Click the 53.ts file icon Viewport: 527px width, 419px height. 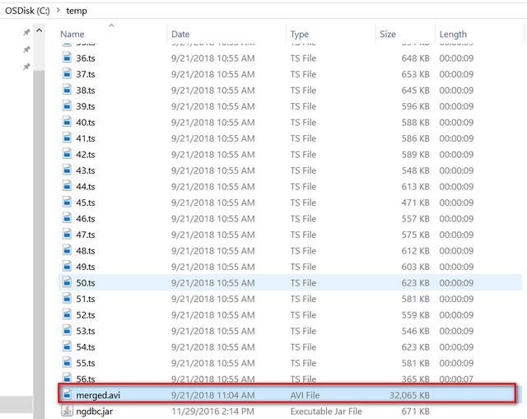coord(67,330)
